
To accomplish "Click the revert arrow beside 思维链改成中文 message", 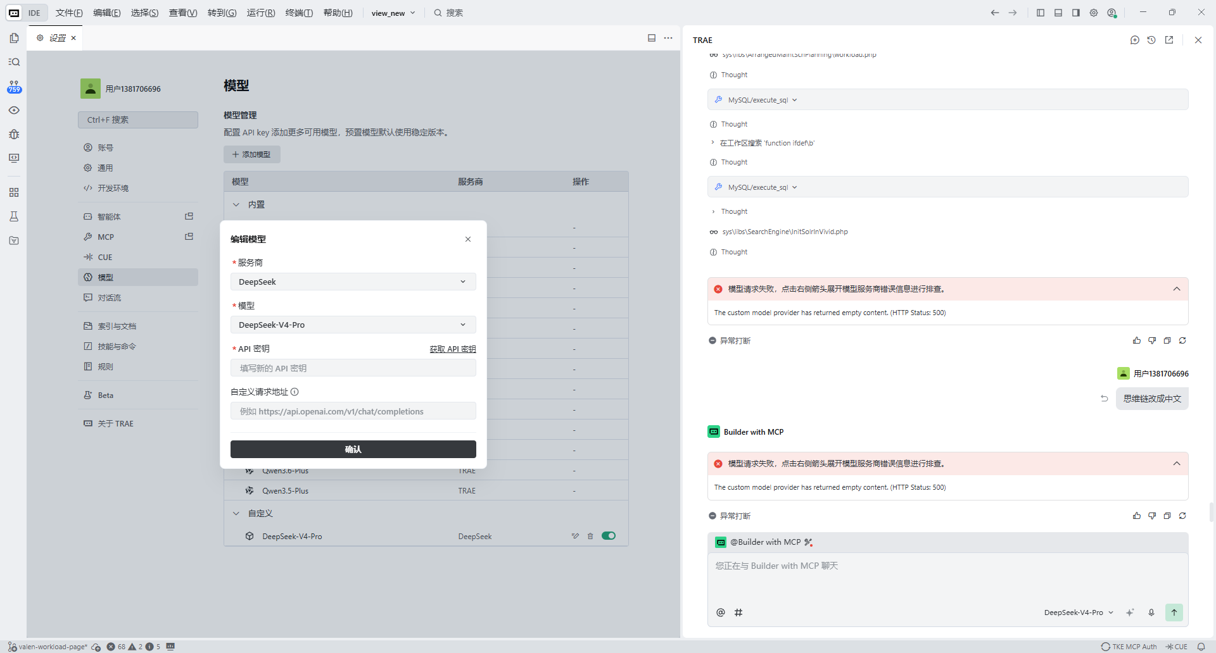I will click(1105, 399).
